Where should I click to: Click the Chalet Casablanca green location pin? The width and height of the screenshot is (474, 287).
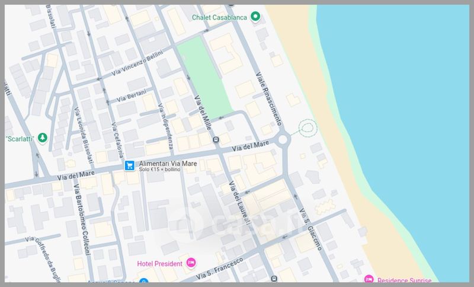[x=255, y=17]
